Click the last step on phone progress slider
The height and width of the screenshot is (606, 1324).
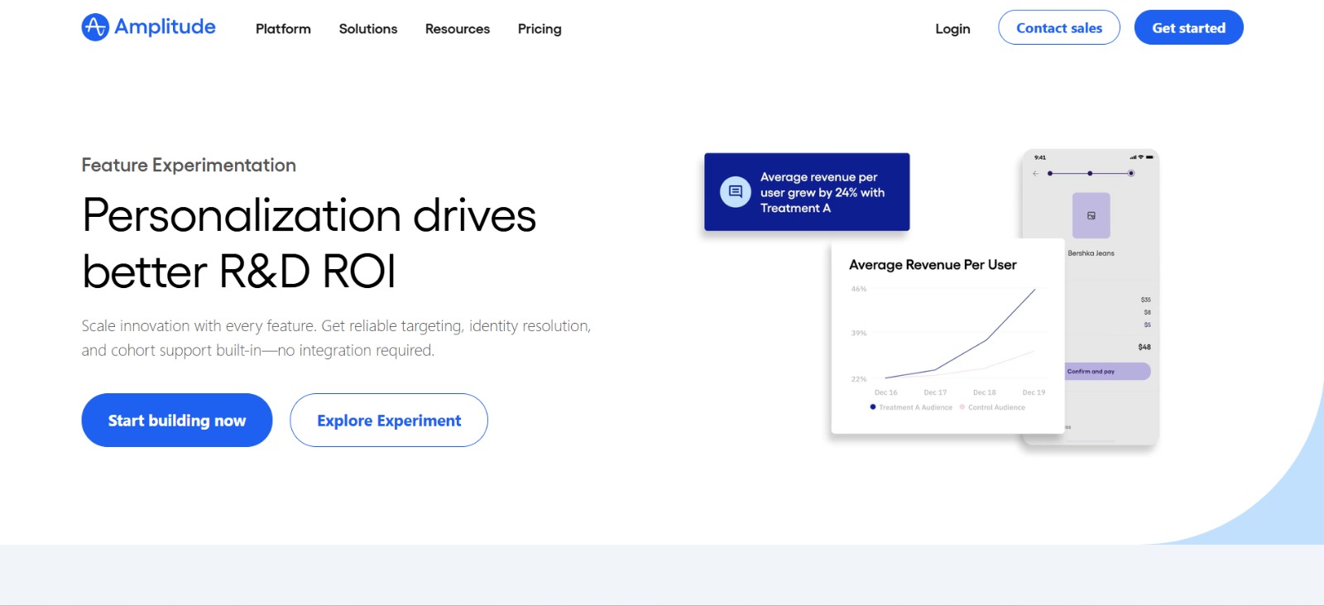click(1131, 173)
